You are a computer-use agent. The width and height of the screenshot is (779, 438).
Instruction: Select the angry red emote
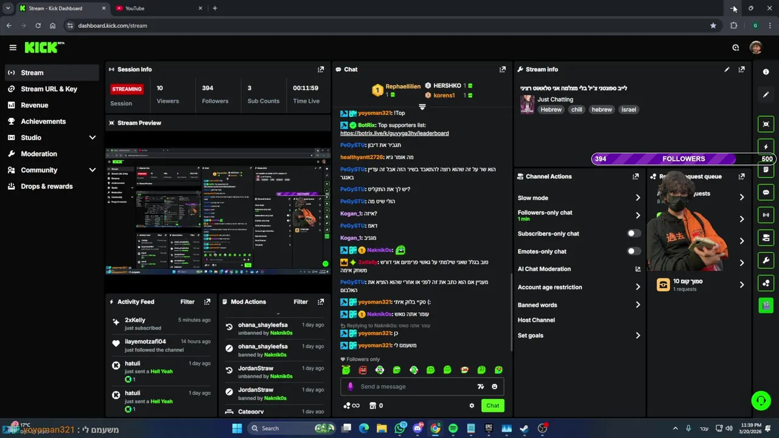(363, 370)
